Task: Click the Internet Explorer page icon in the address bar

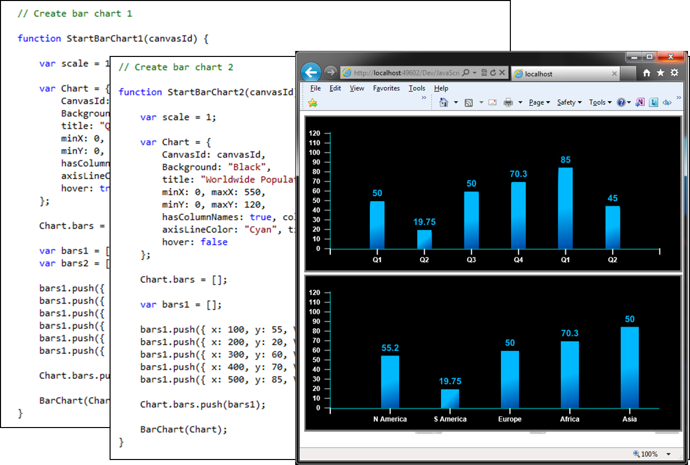Action: click(347, 73)
